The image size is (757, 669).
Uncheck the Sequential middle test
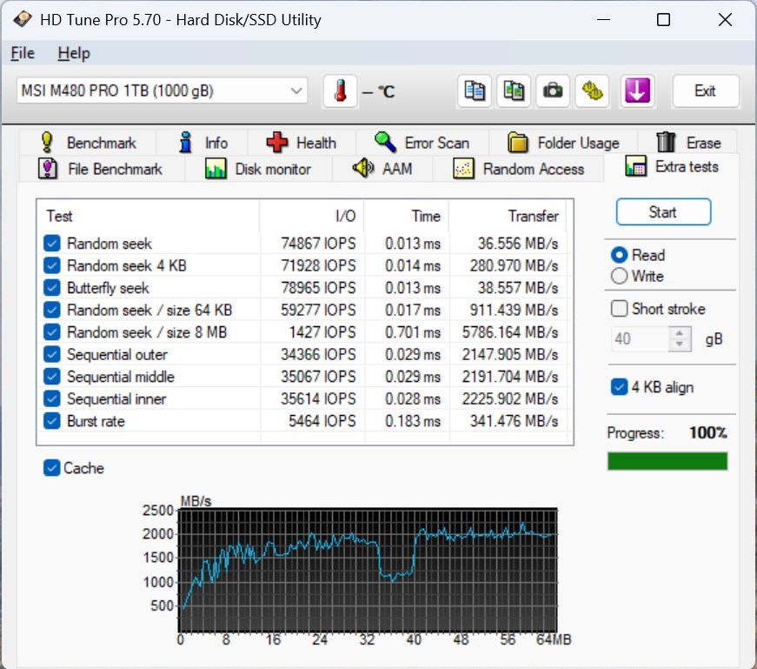[51, 377]
